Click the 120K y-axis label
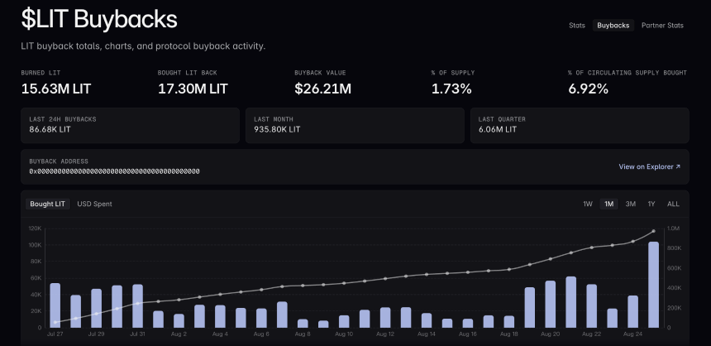Screen dimensions: 711x346 coord(35,228)
